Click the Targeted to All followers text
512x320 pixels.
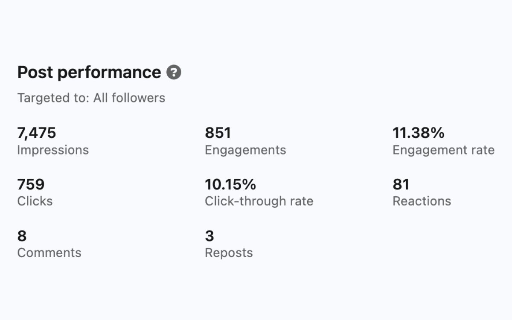click(x=91, y=98)
